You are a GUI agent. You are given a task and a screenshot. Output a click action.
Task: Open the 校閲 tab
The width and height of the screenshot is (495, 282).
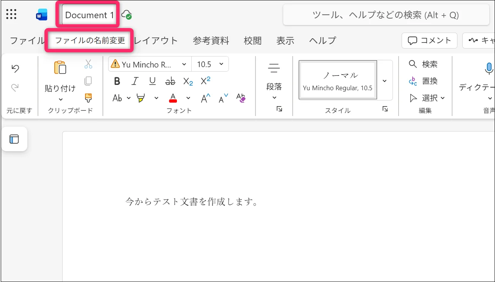pos(252,41)
